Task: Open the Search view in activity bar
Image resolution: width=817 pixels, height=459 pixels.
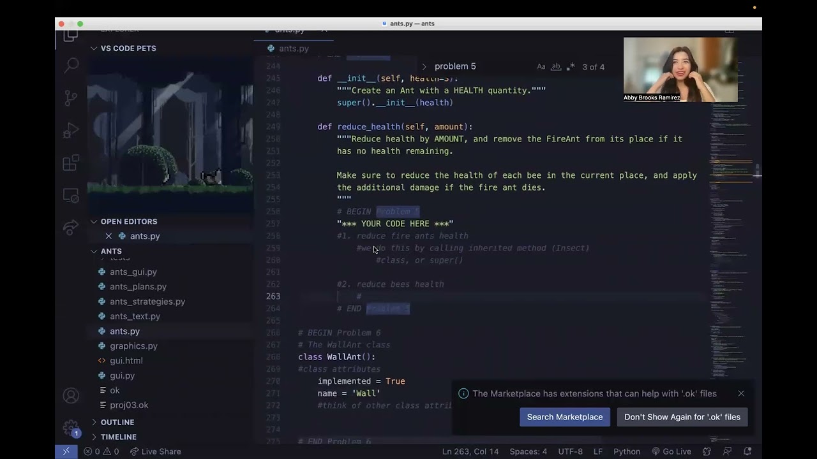Action: [x=71, y=64]
